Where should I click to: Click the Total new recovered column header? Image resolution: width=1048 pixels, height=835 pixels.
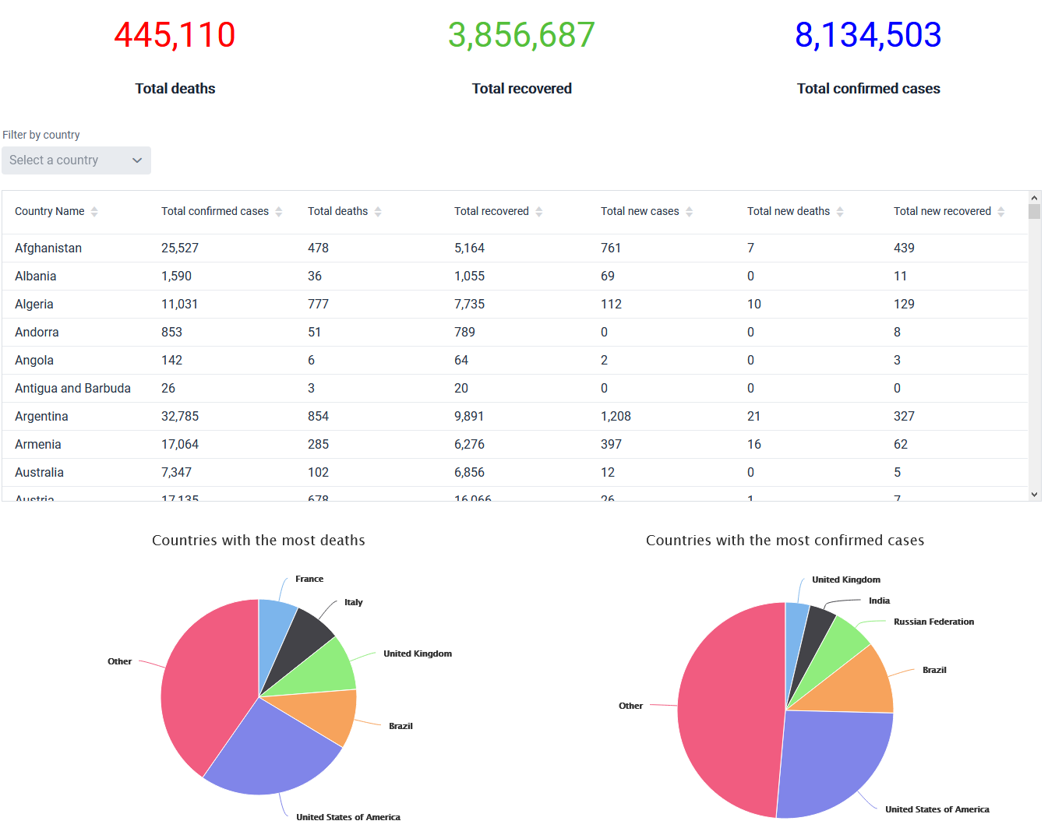[x=942, y=211]
